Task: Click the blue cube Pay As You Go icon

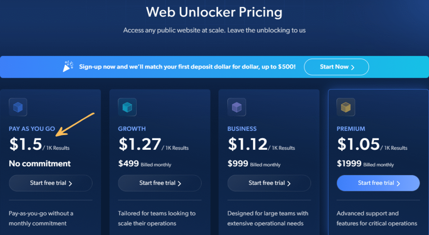Action: [x=18, y=107]
